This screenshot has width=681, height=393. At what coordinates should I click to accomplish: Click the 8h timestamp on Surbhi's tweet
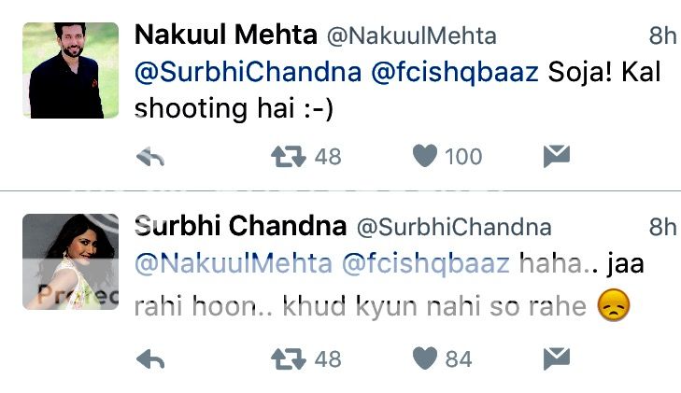tap(661, 226)
